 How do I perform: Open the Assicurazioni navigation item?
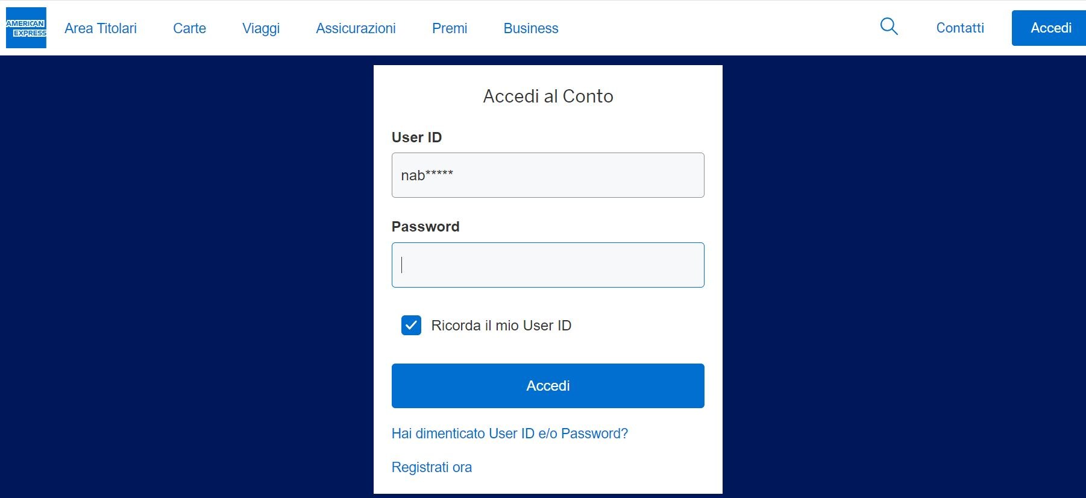[356, 28]
